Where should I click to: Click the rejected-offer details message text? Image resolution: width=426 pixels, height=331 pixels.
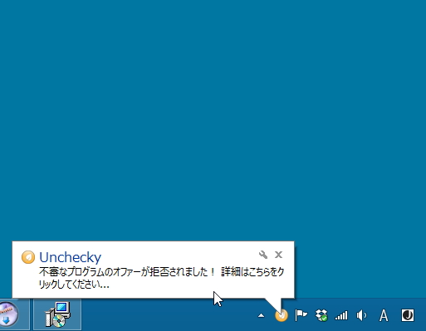(x=161, y=278)
